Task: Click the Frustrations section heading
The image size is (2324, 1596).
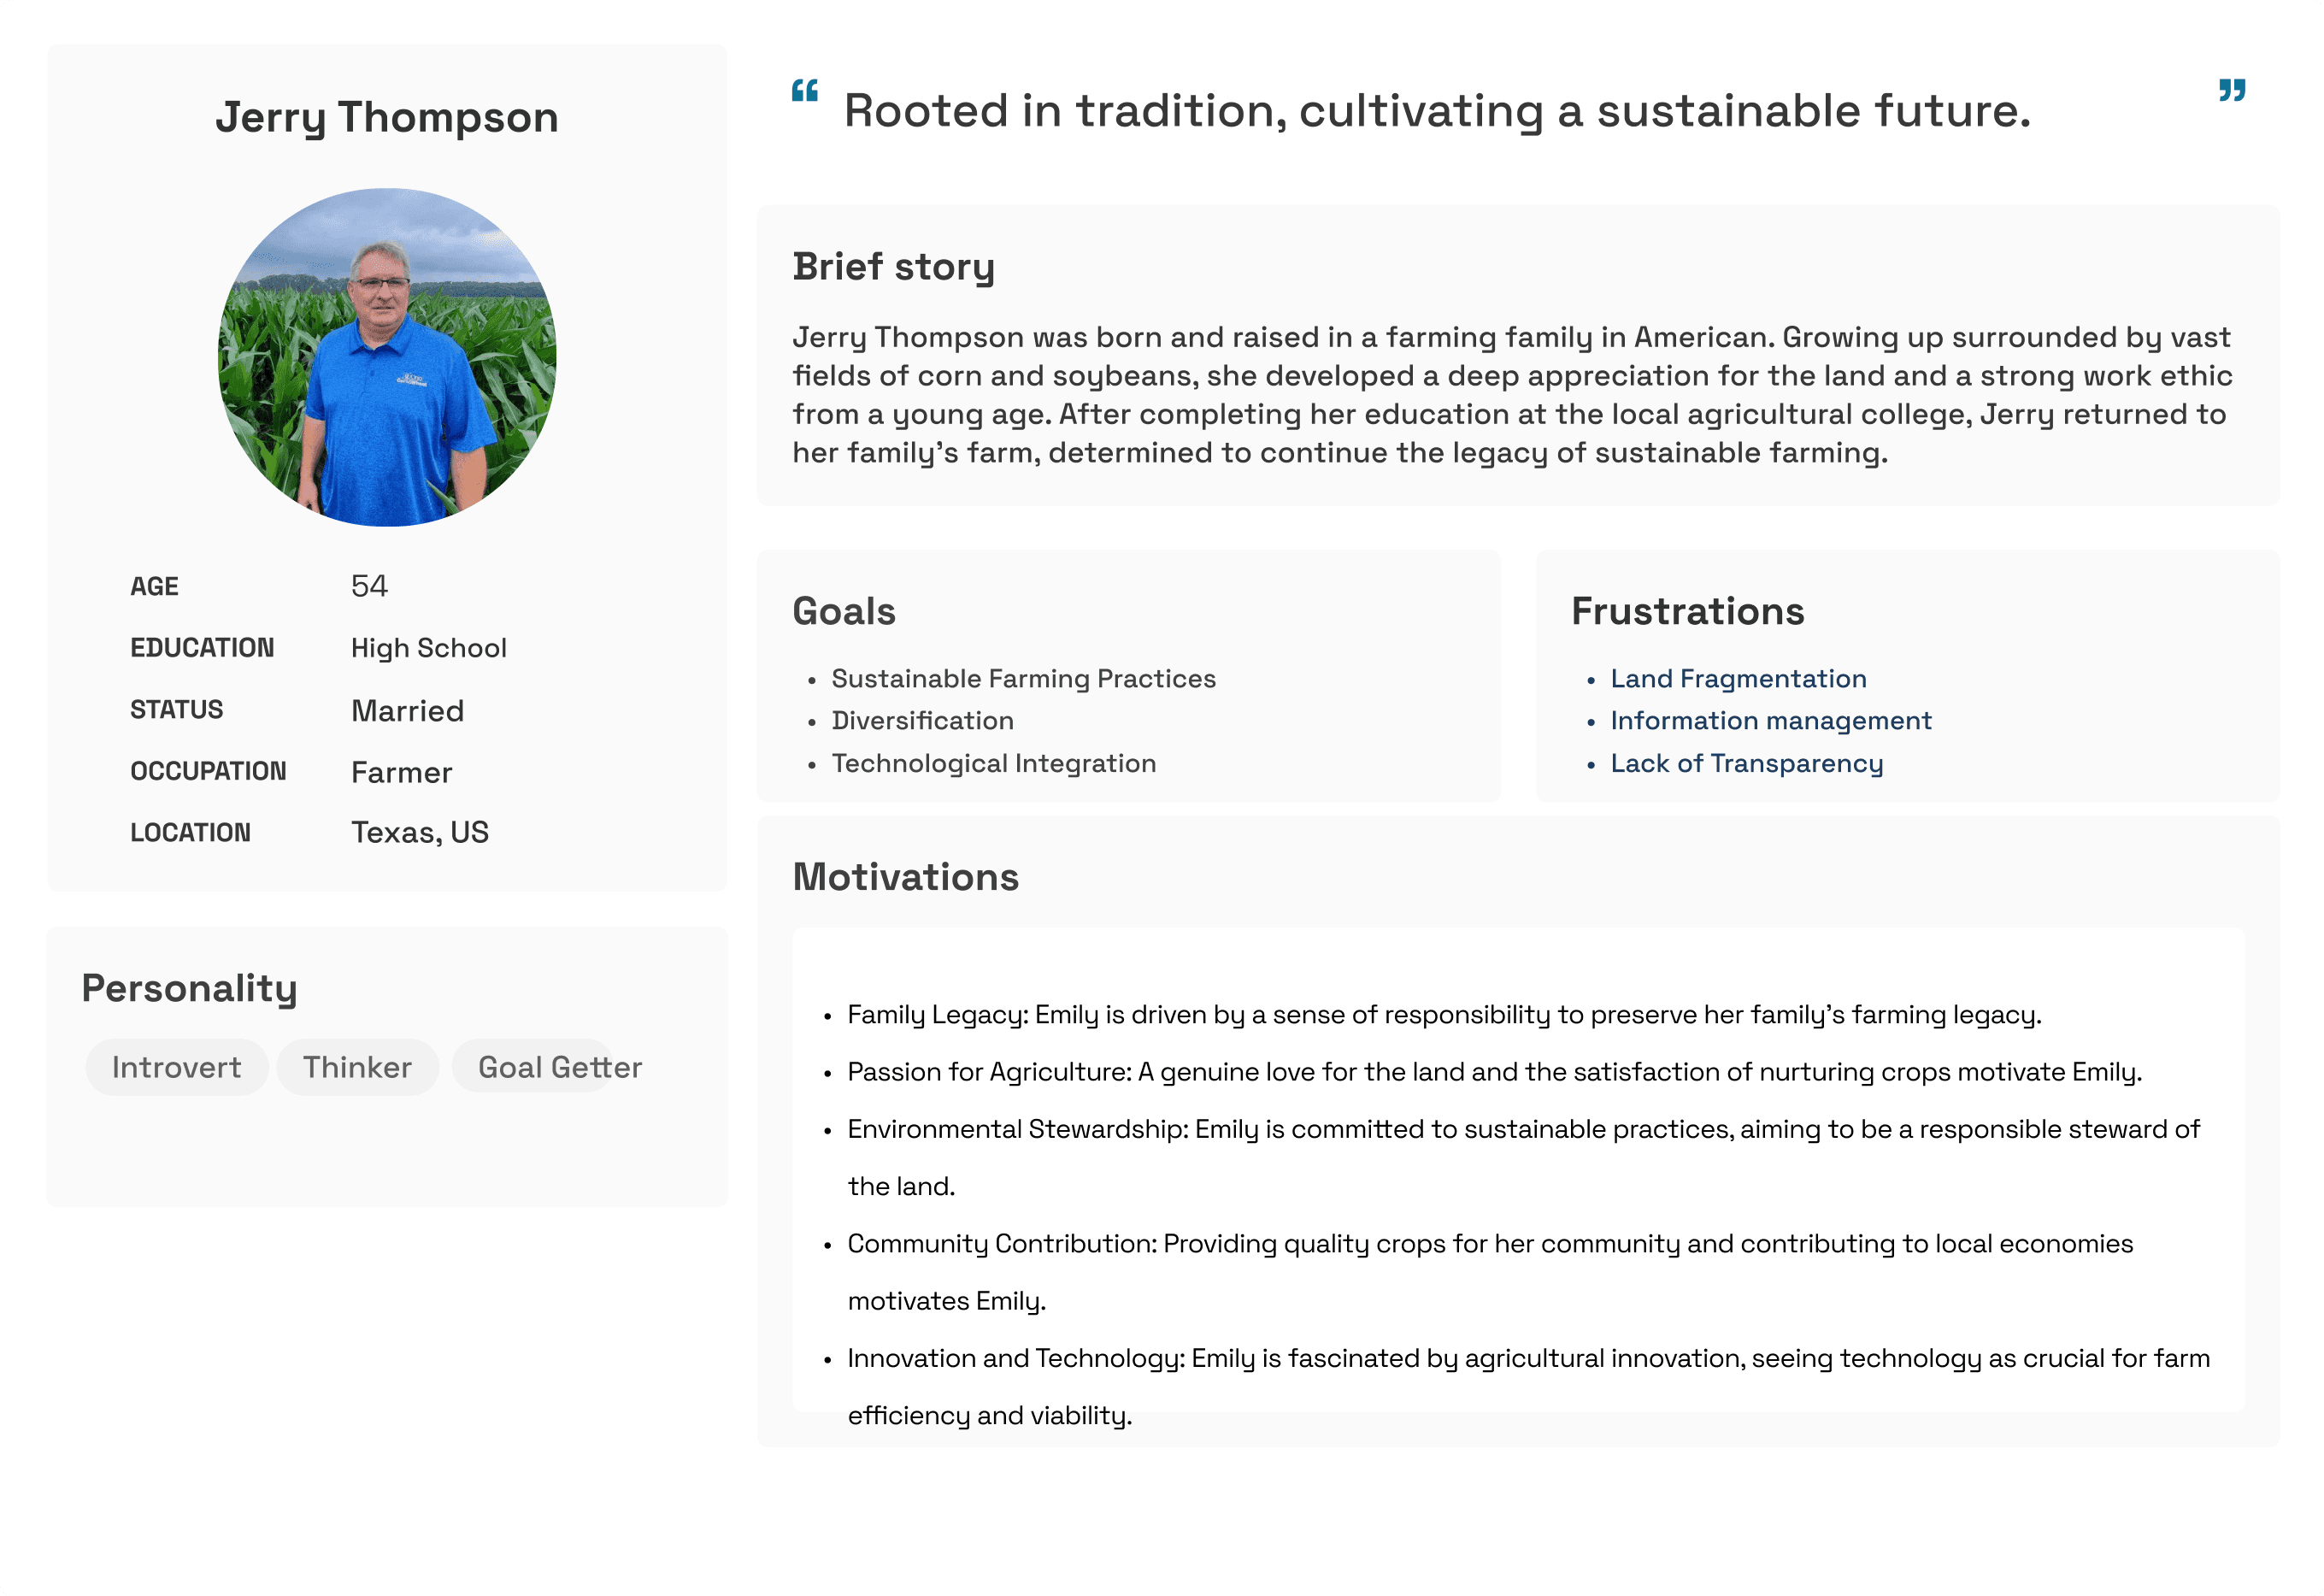Action: coord(1688,612)
